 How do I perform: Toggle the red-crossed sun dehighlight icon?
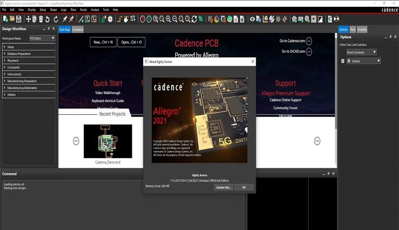pyautogui.click(x=284, y=19)
